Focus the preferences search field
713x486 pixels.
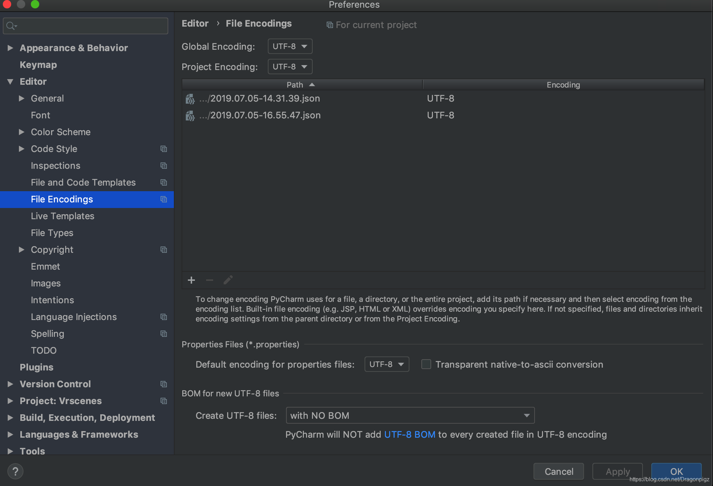(86, 26)
